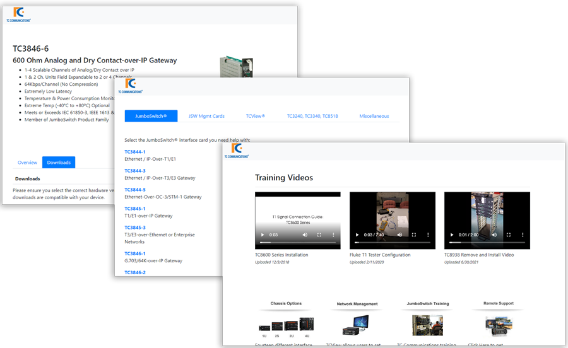Image resolution: width=568 pixels, height=348 pixels.
Task: Seek on Fluke T1 Tester video progress bar
Action: click(393, 242)
